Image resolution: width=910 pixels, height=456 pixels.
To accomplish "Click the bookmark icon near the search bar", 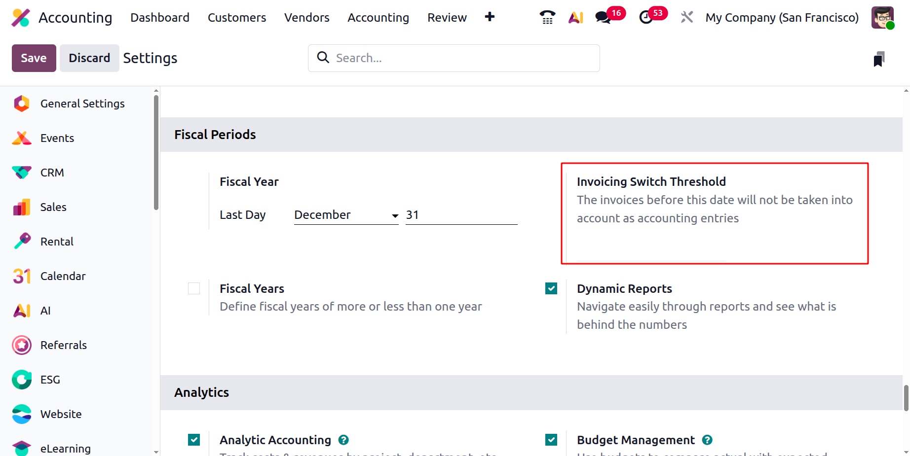I will (879, 59).
